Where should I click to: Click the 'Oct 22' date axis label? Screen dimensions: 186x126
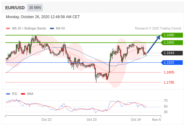tap(46, 120)
